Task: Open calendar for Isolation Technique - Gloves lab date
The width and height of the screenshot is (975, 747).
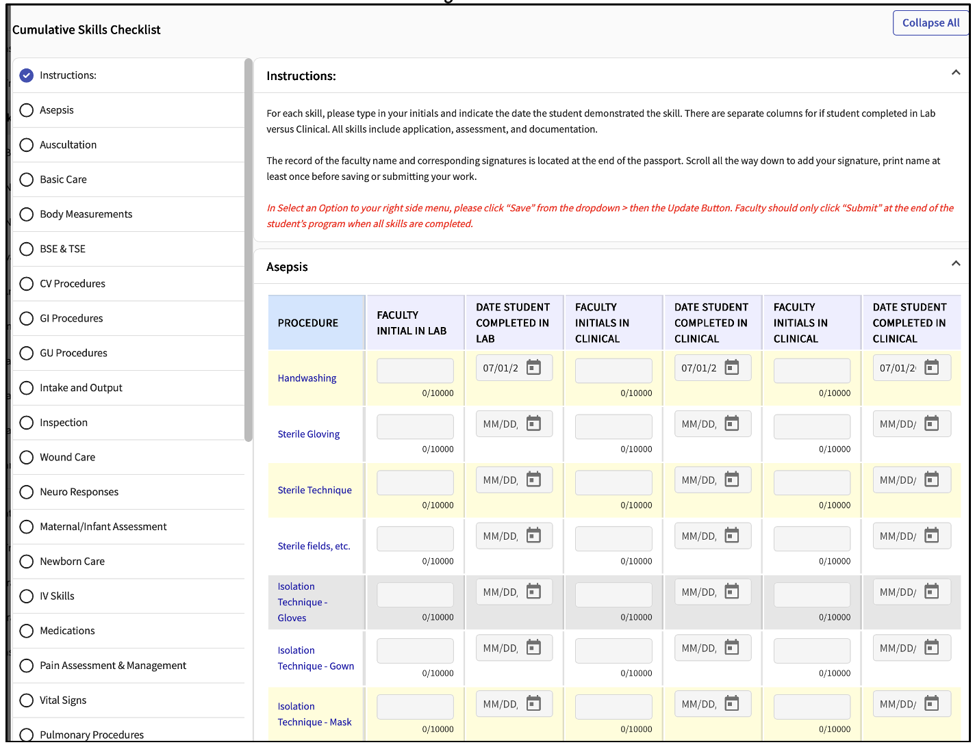Action: pyautogui.click(x=533, y=592)
